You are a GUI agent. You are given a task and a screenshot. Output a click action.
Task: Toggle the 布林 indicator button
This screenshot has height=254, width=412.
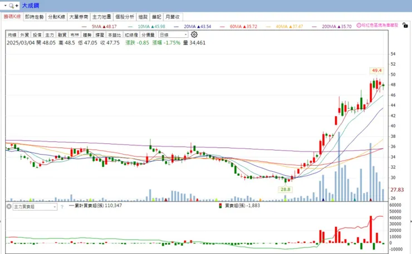(75, 34)
